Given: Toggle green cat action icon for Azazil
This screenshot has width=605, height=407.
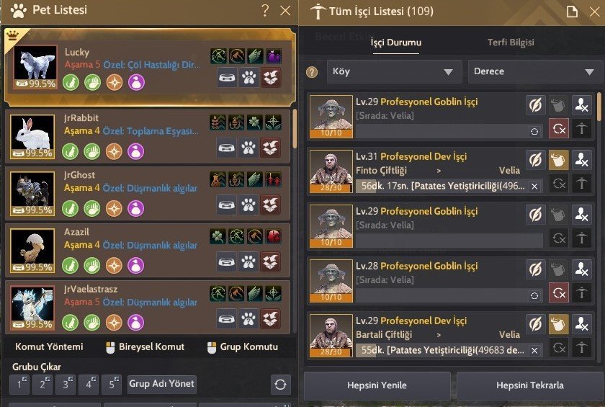Looking at the screenshot, I should tap(71, 265).
